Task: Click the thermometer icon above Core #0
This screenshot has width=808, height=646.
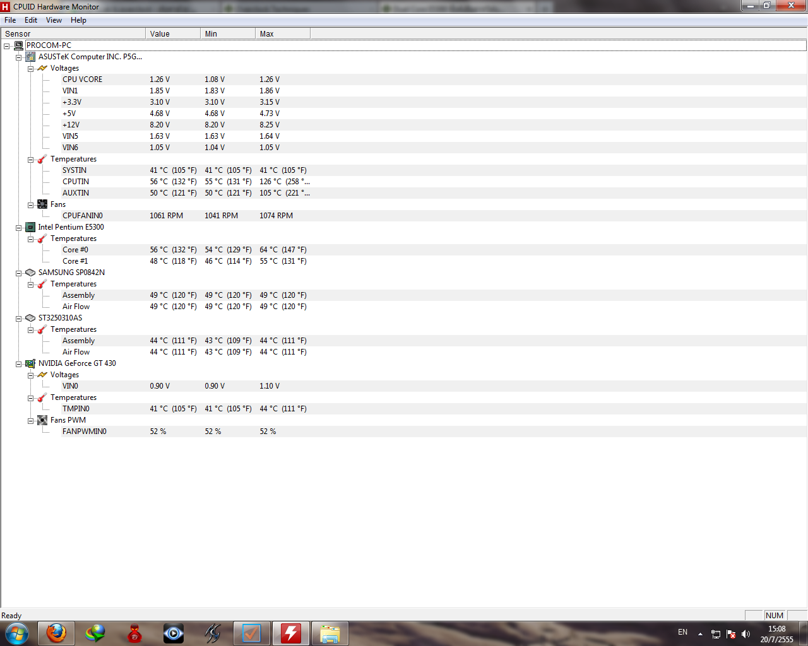Action: coord(42,238)
